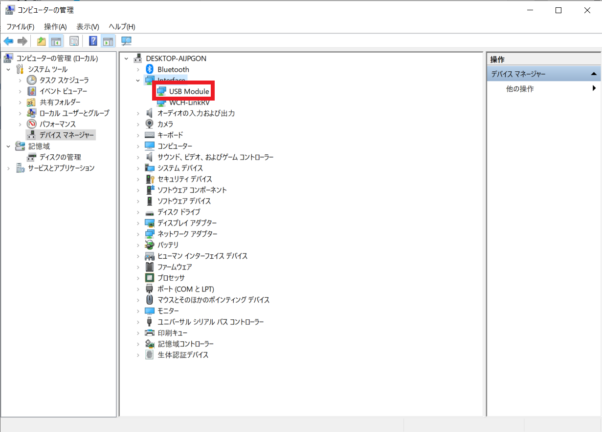Expand オーディオの入力および出力 category

pos(138,113)
